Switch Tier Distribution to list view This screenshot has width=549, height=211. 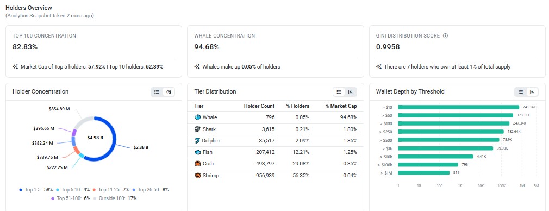339,92
